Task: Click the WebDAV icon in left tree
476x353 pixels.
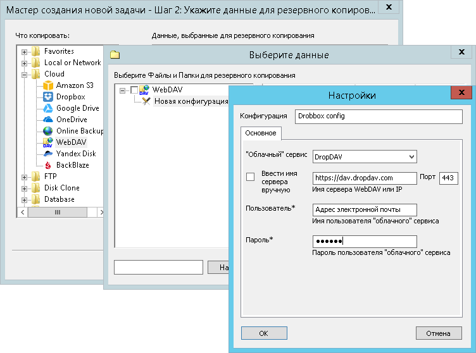Action: (48, 142)
